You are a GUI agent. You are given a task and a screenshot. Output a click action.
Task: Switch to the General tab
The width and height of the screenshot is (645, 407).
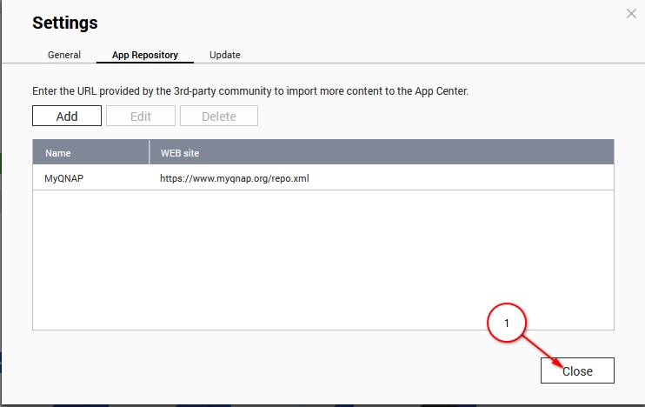pos(64,55)
